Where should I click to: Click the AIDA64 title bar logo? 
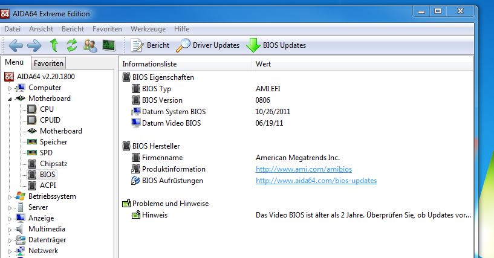[x=5, y=14]
